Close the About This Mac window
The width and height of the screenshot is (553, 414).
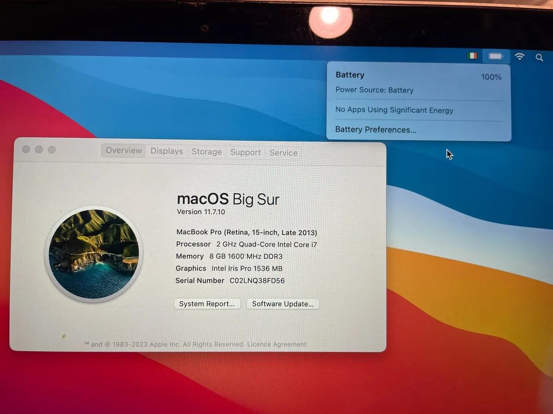pyautogui.click(x=26, y=149)
